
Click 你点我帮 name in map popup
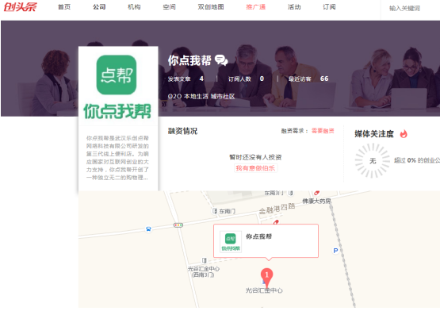pyautogui.click(x=258, y=236)
